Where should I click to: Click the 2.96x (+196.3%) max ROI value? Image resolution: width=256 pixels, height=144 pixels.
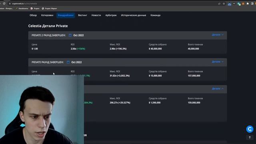118,49
